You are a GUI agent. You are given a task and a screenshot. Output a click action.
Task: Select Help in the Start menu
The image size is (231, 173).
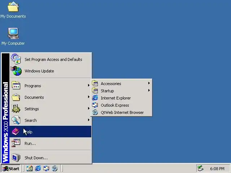51,132
